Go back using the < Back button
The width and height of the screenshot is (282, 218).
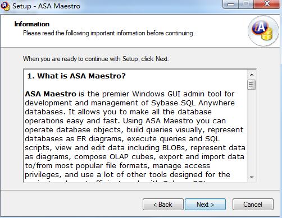coord(163,205)
